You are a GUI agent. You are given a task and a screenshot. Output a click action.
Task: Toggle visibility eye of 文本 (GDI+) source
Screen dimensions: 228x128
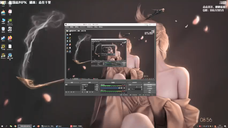(x=95, y=86)
